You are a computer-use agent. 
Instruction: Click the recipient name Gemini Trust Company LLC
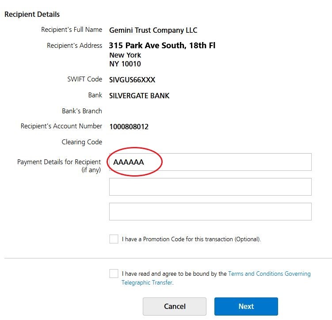(153, 30)
